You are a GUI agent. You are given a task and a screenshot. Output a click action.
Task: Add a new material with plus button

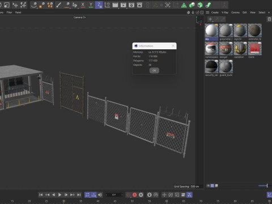coord(210,19)
